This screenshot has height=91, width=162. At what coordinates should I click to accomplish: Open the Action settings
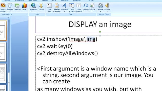coord(41,7)
